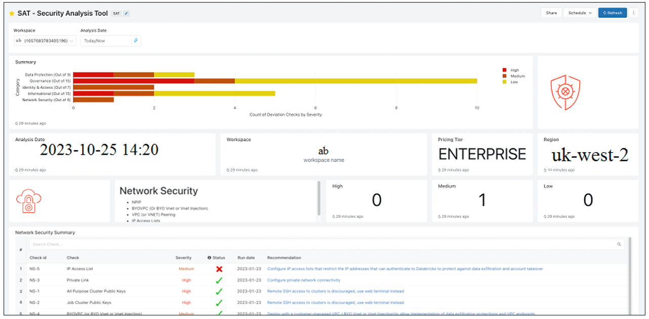
Task: Click green checkmark for All Purpose Cluster Public Keys
Action: (x=219, y=291)
